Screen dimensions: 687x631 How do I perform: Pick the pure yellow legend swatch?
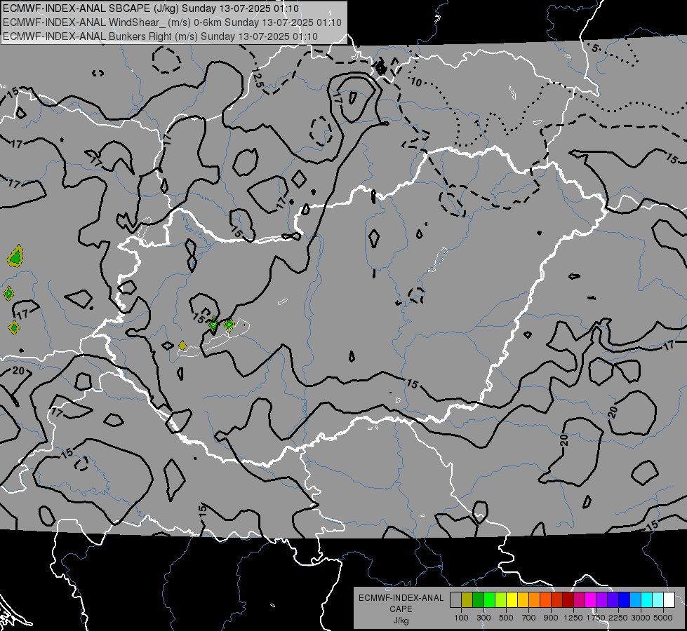pyautogui.click(x=512, y=600)
